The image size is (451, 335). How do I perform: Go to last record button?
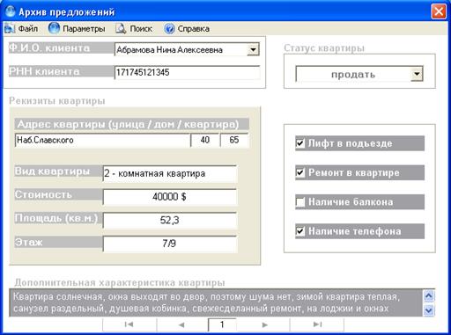click(x=317, y=324)
